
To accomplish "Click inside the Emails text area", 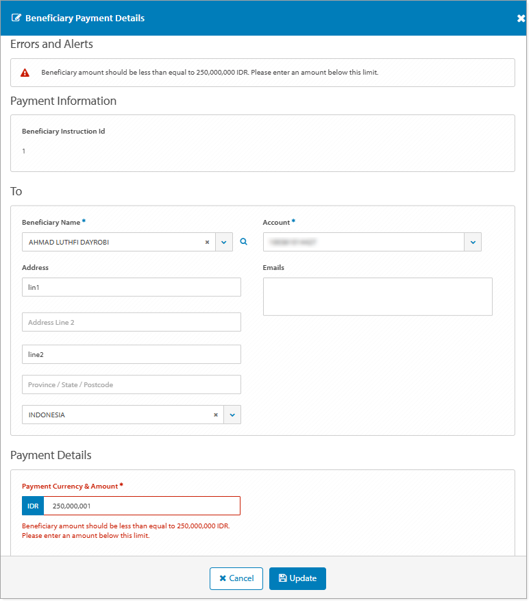I will 378,297.
